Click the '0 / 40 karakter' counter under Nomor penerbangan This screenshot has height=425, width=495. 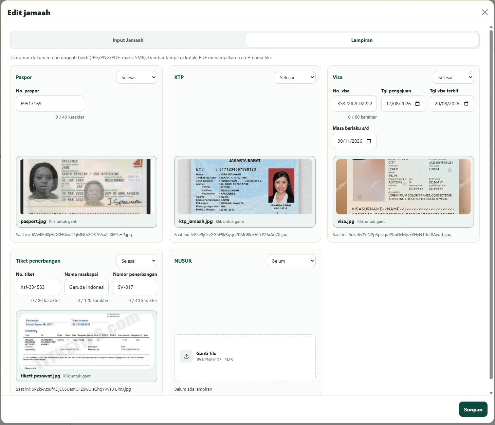click(x=143, y=301)
